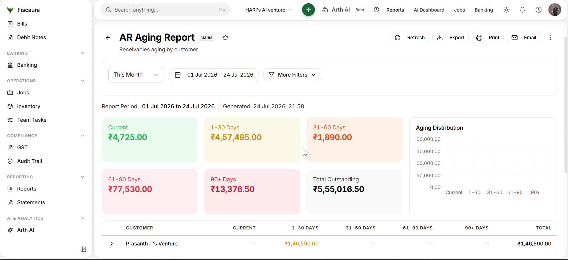Collapse the sidebar panel icon
Image resolution: width=568 pixels, height=260 pixels.
coord(83,249)
